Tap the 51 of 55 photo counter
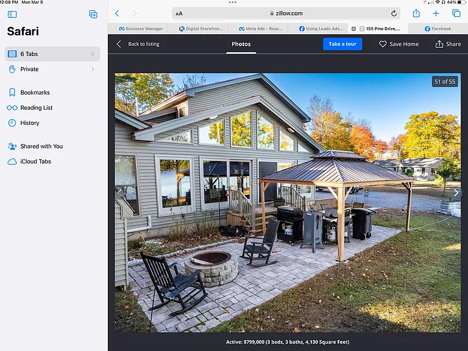Viewport: 468px width, 351px height. 445,82
